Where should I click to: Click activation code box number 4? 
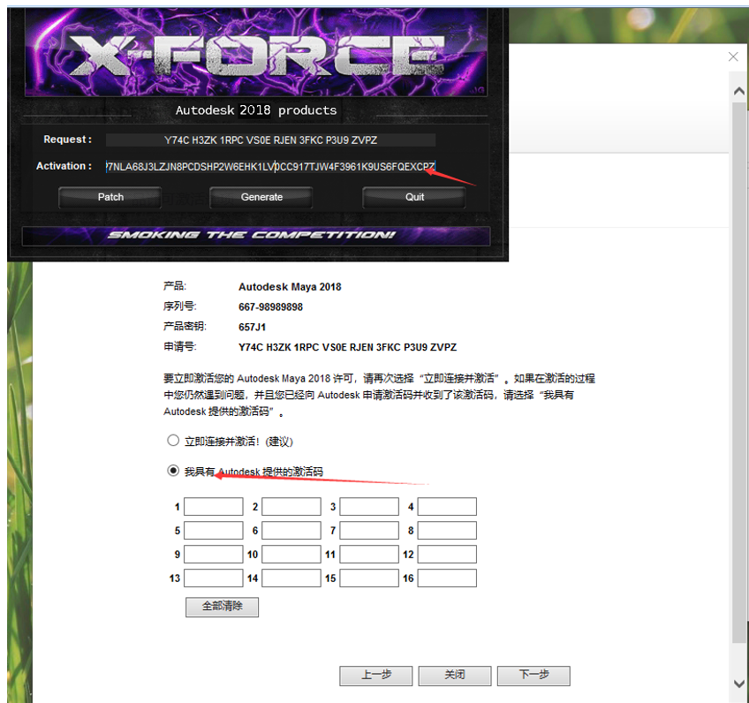tap(447, 507)
